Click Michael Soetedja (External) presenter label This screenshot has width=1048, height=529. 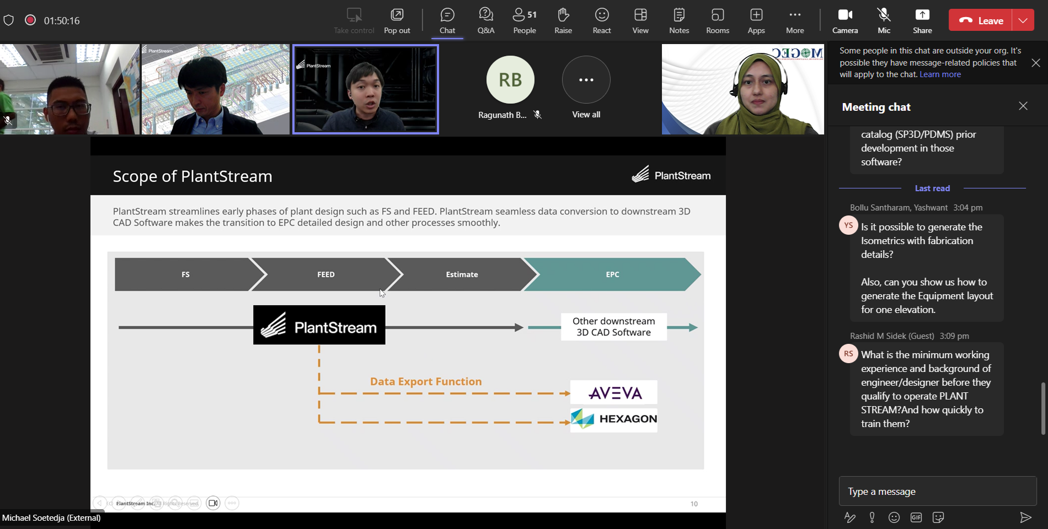click(51, 518)
